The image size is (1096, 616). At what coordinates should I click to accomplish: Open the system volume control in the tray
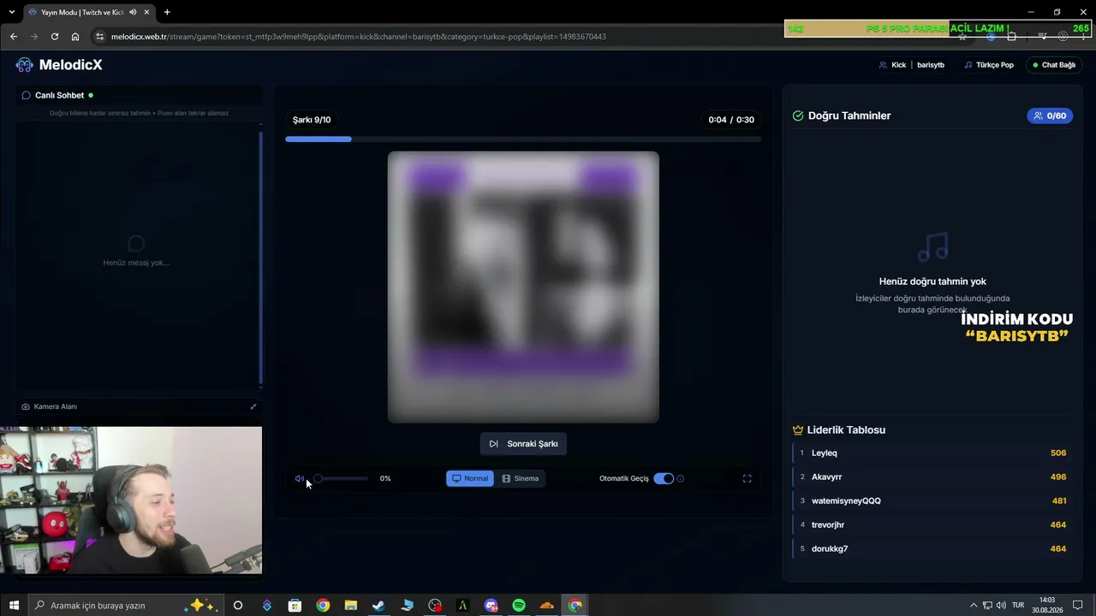click(x=1001, y=606)
